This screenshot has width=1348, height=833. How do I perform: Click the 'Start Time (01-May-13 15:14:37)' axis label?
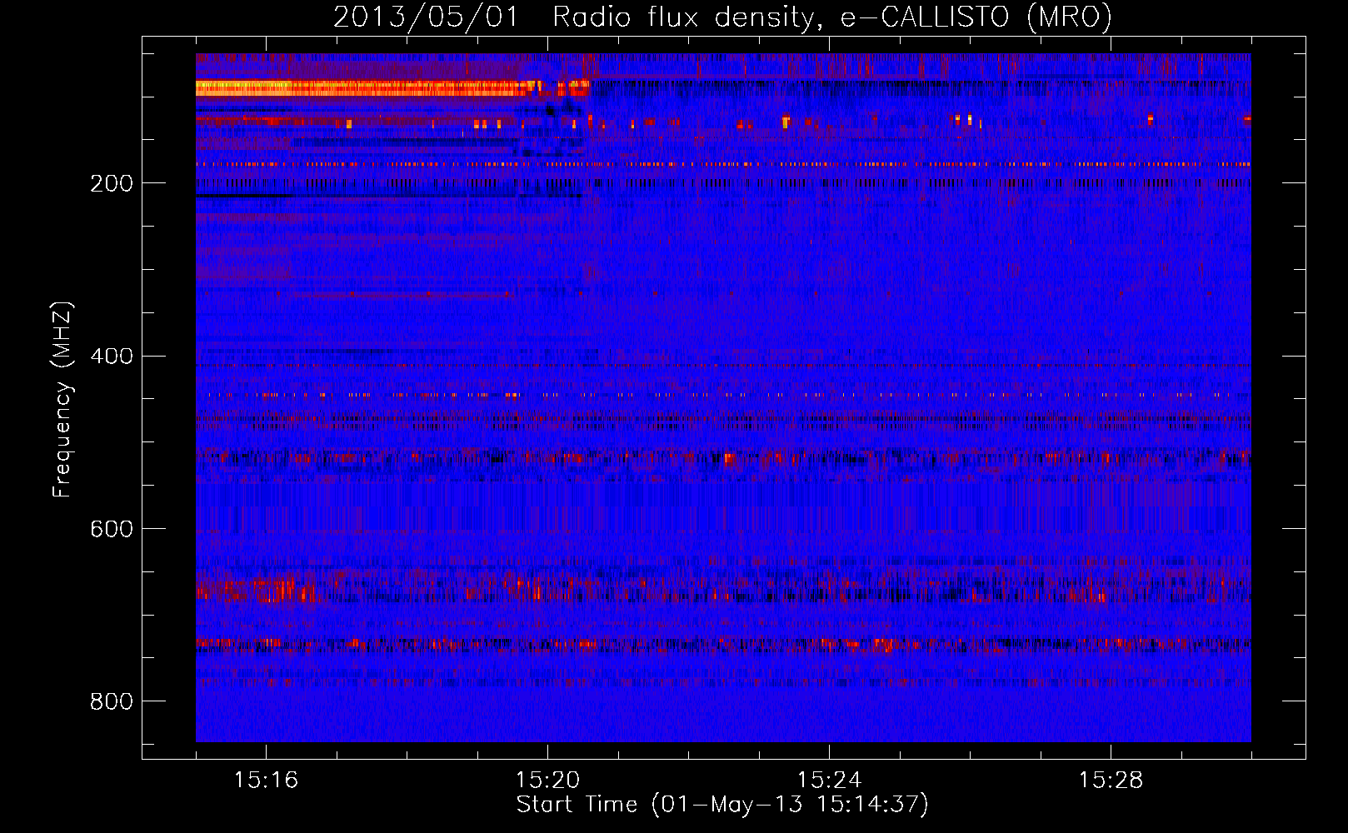coord(722,805)
